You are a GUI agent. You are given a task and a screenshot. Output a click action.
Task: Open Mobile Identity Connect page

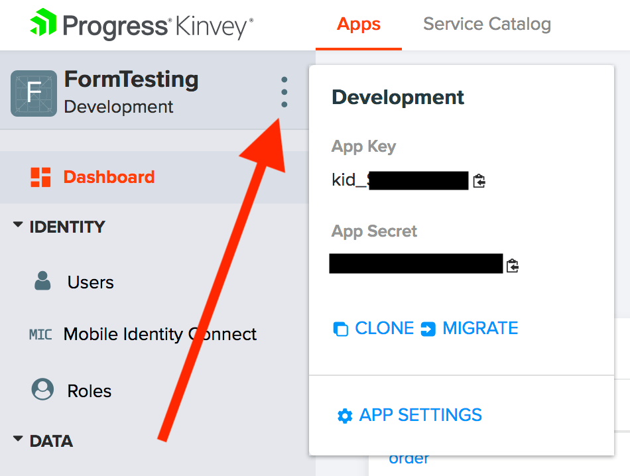[159, 334]
